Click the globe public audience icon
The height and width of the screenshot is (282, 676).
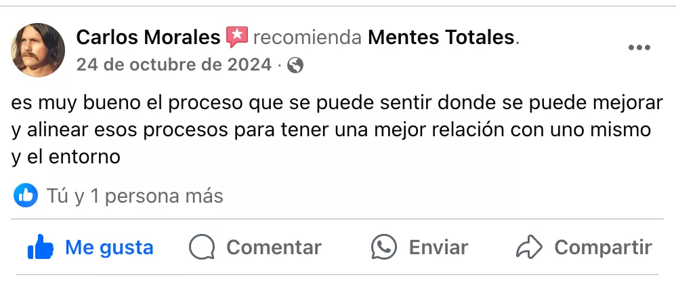295,65
